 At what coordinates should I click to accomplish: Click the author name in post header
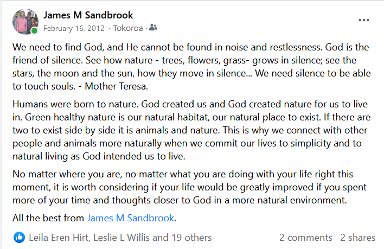pos(88,15)
